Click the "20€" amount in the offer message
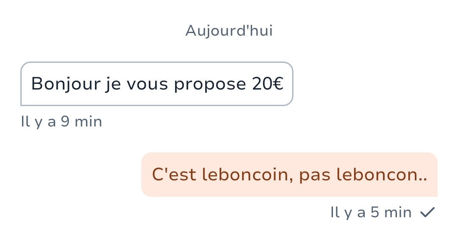The width and height of the screenshot is (458, 244). 268,84
